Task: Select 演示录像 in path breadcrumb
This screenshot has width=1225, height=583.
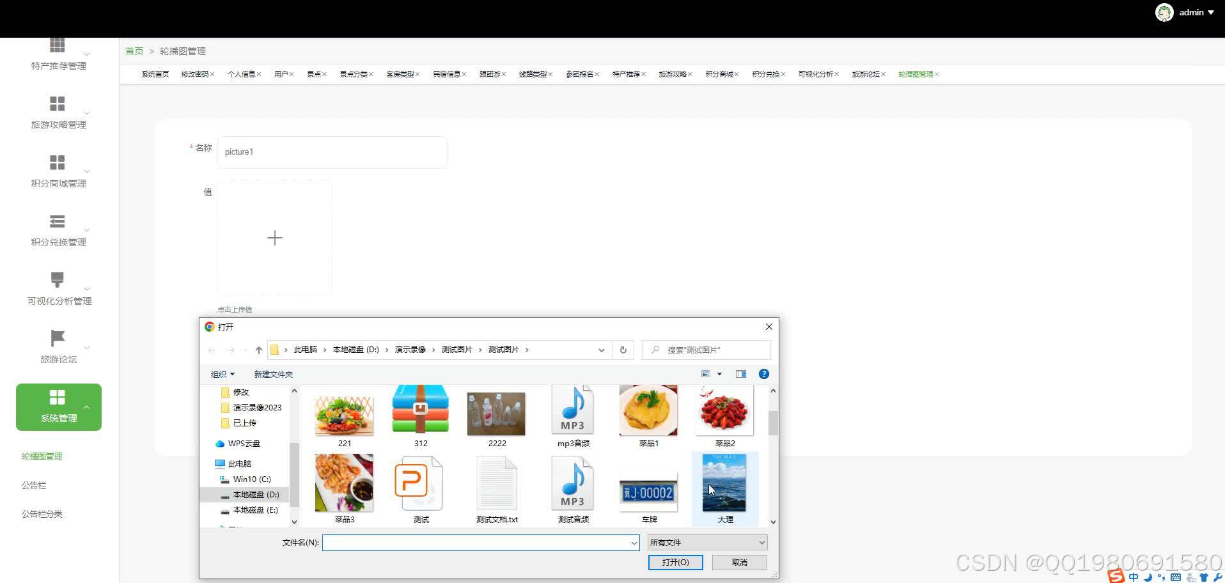Action: pos(410,350)
